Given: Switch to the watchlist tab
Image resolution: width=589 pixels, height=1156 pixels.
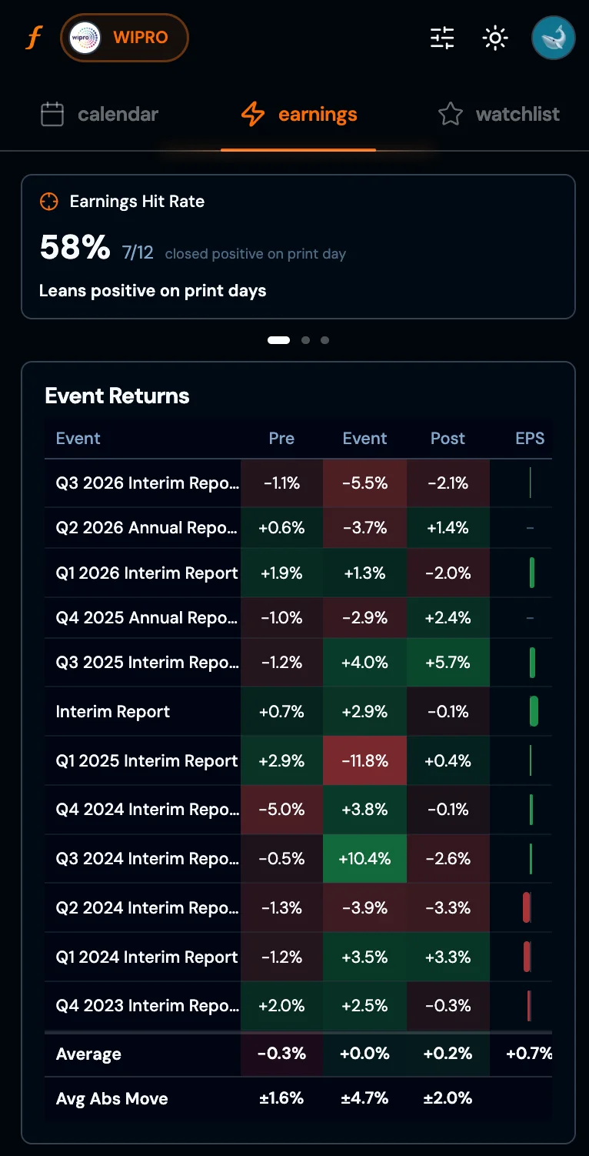Looking at the screenshot, I should click(517, 113).
